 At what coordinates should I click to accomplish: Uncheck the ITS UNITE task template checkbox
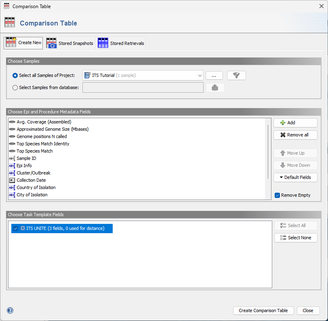point(16,228)
